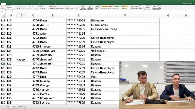Select column E header
This screenshot has height=109, width=195.
coord(79,15)
